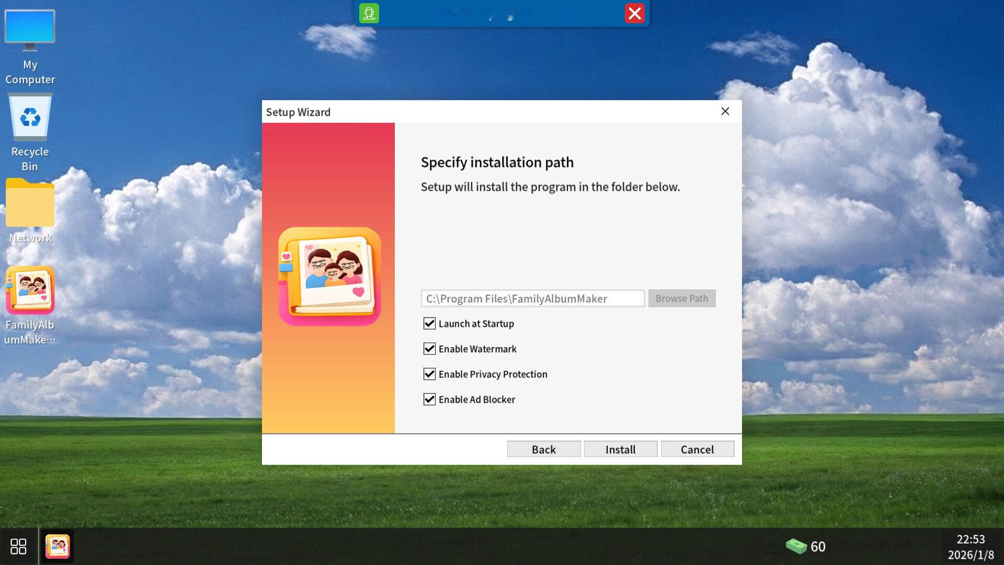Open the Network folder icon

click(30, 209)
